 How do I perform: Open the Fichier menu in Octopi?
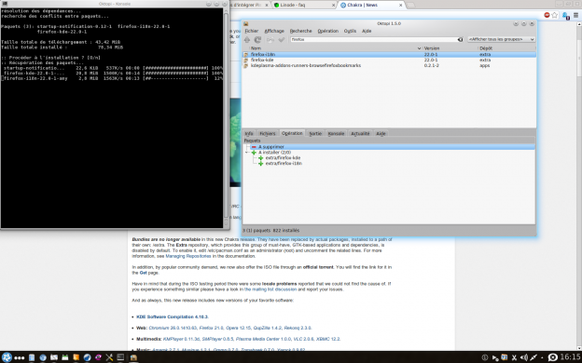(251, 31)
